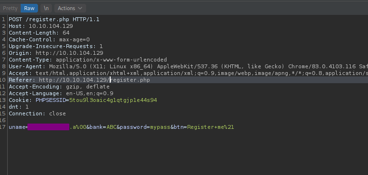368x175 pixels.
Task: Click the PHPSESSID cookie value
Action: tap(113, 100)
